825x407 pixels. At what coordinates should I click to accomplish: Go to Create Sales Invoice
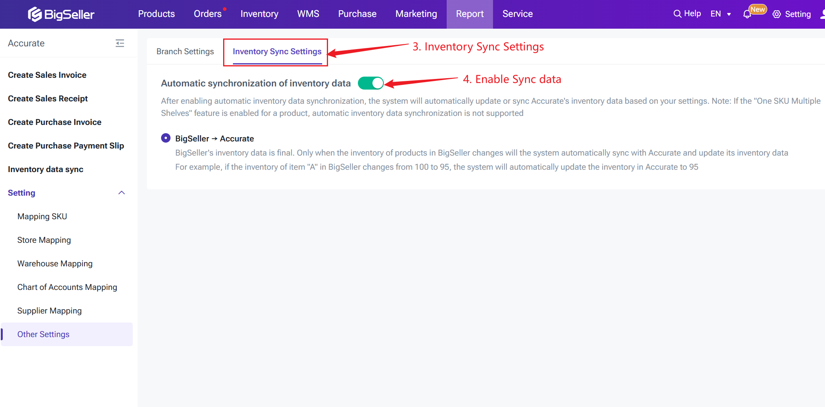click(47, 75)
